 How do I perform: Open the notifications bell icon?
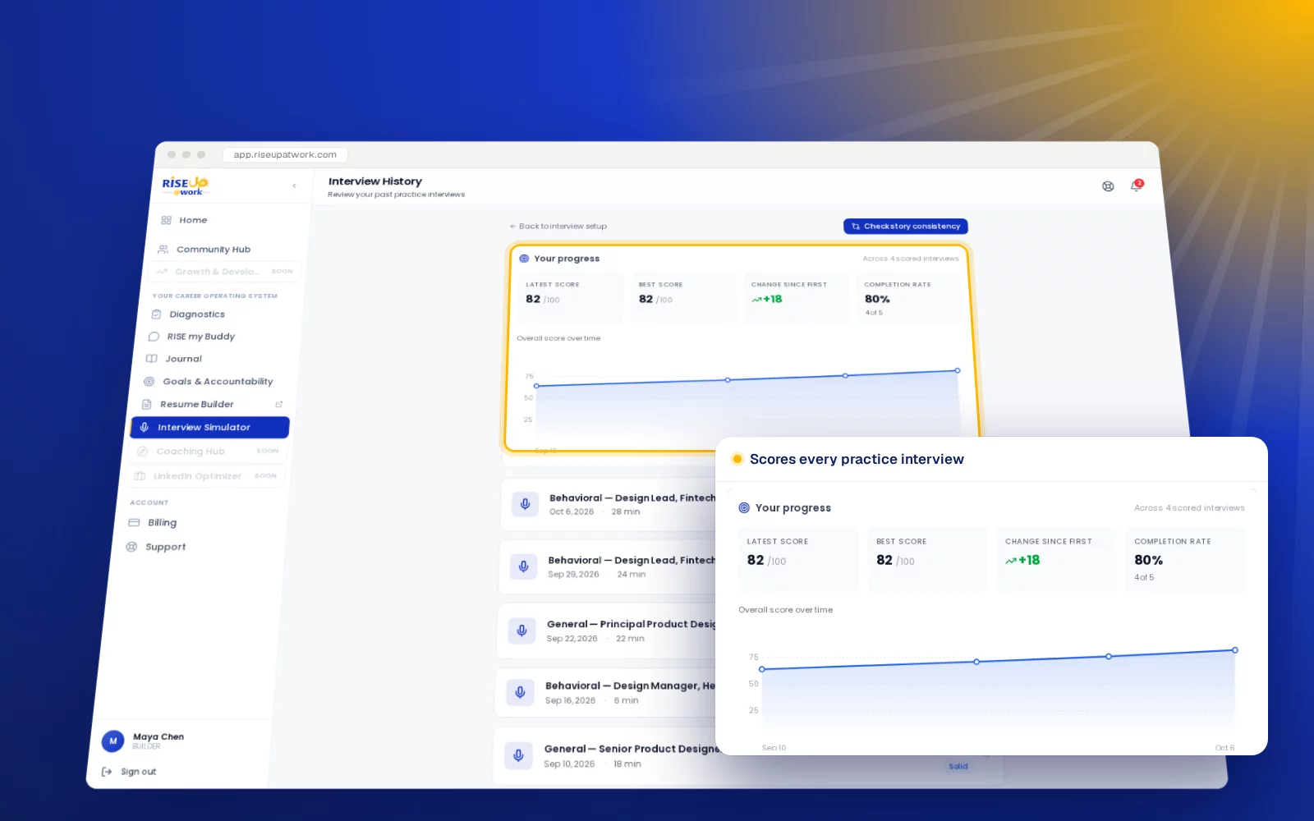click(x=1137, y=186)
